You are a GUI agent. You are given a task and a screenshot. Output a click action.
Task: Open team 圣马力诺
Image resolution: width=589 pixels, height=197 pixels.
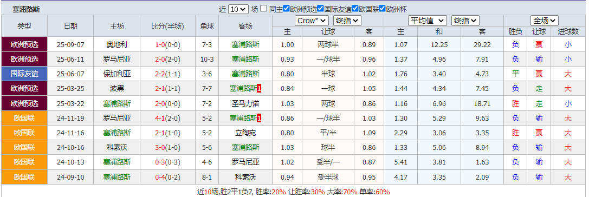245,103
